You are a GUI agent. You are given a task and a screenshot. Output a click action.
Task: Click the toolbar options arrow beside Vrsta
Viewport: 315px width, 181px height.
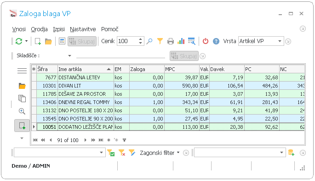click(x=288, y=41)
